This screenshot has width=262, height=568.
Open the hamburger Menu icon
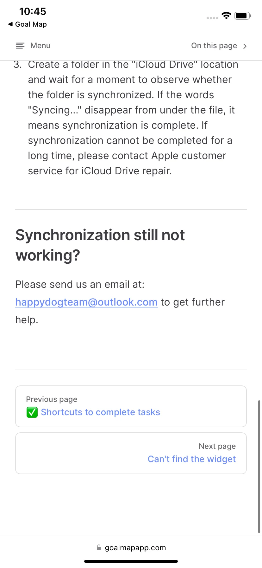pyautogui.click(x=20, y=46)
